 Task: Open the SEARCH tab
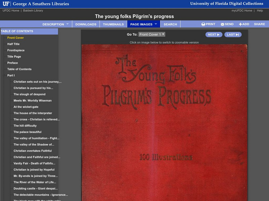(170, 24)
